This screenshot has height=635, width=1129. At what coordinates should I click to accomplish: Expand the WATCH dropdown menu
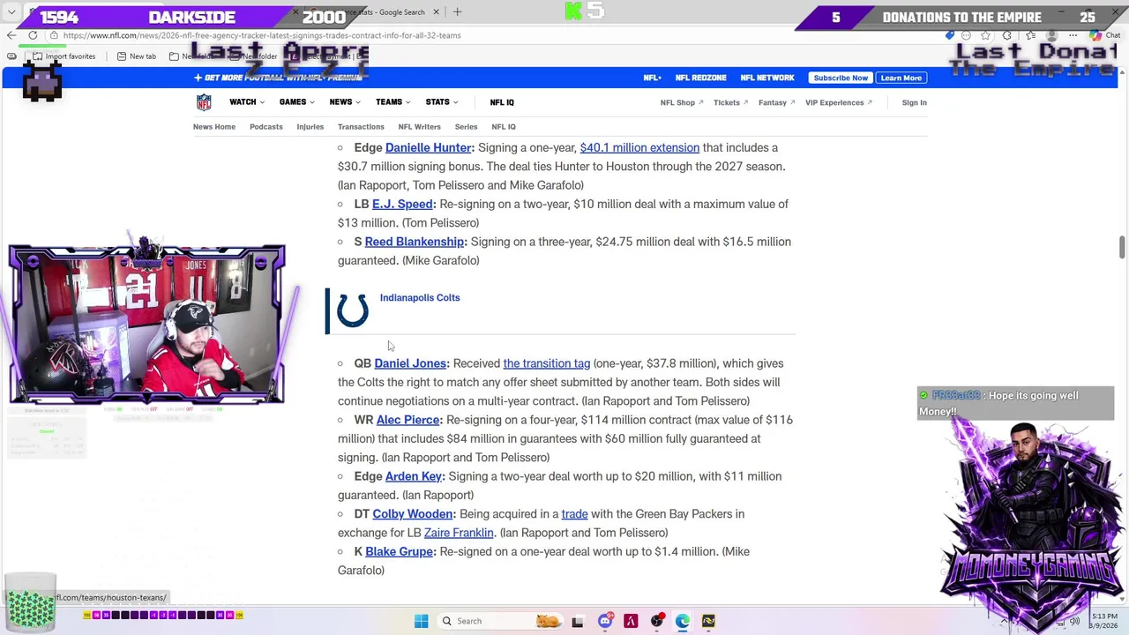247,102
